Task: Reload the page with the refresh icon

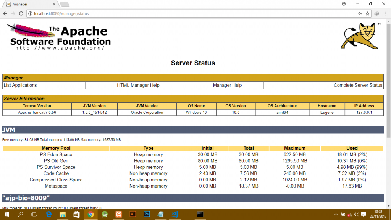Action: point(21,14)
